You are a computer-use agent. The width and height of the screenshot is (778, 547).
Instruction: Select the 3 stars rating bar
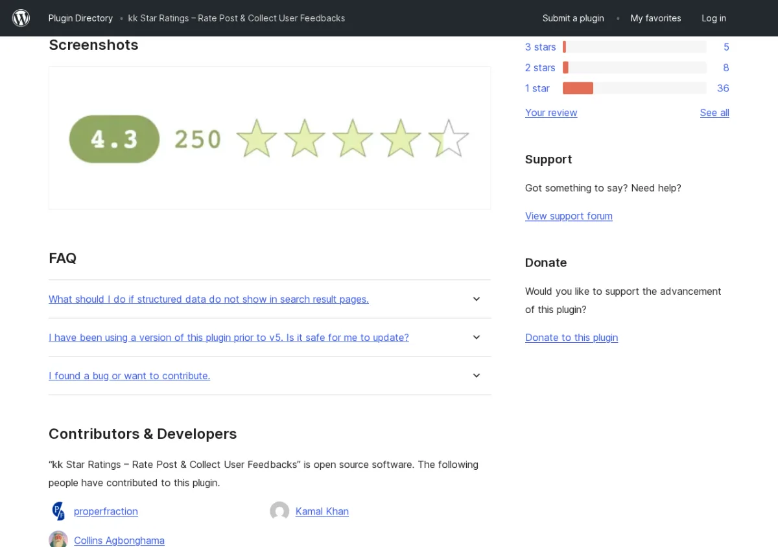635,47
